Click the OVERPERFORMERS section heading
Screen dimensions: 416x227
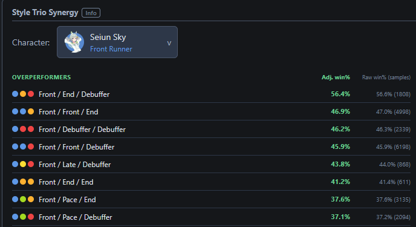coord(41,77)
